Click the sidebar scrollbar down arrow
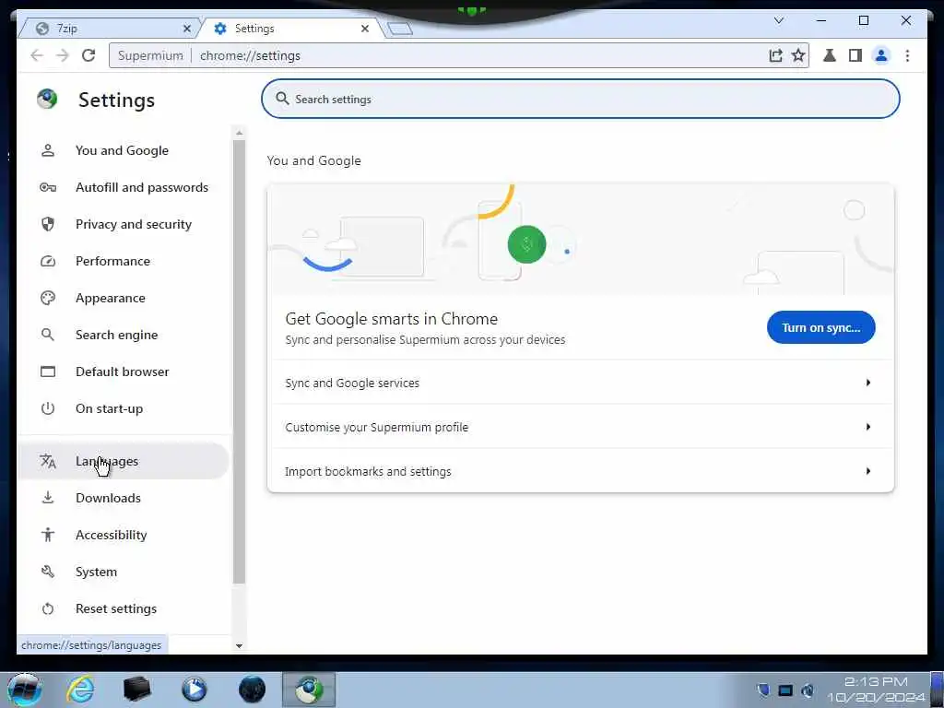The height and width of the screenshot is (708, 944). coord(239,645)
